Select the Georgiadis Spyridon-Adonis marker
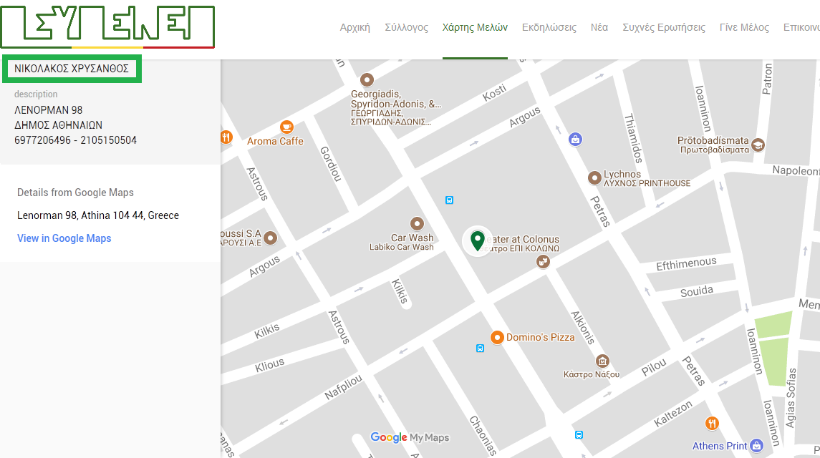This screenshot has height=458, width=820. click(x=367, y=80)
